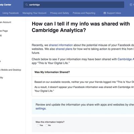Image resolution: width=134 pixels, height=134 pixels.
Task: Select the No radio button
Action: coord(47,125)
